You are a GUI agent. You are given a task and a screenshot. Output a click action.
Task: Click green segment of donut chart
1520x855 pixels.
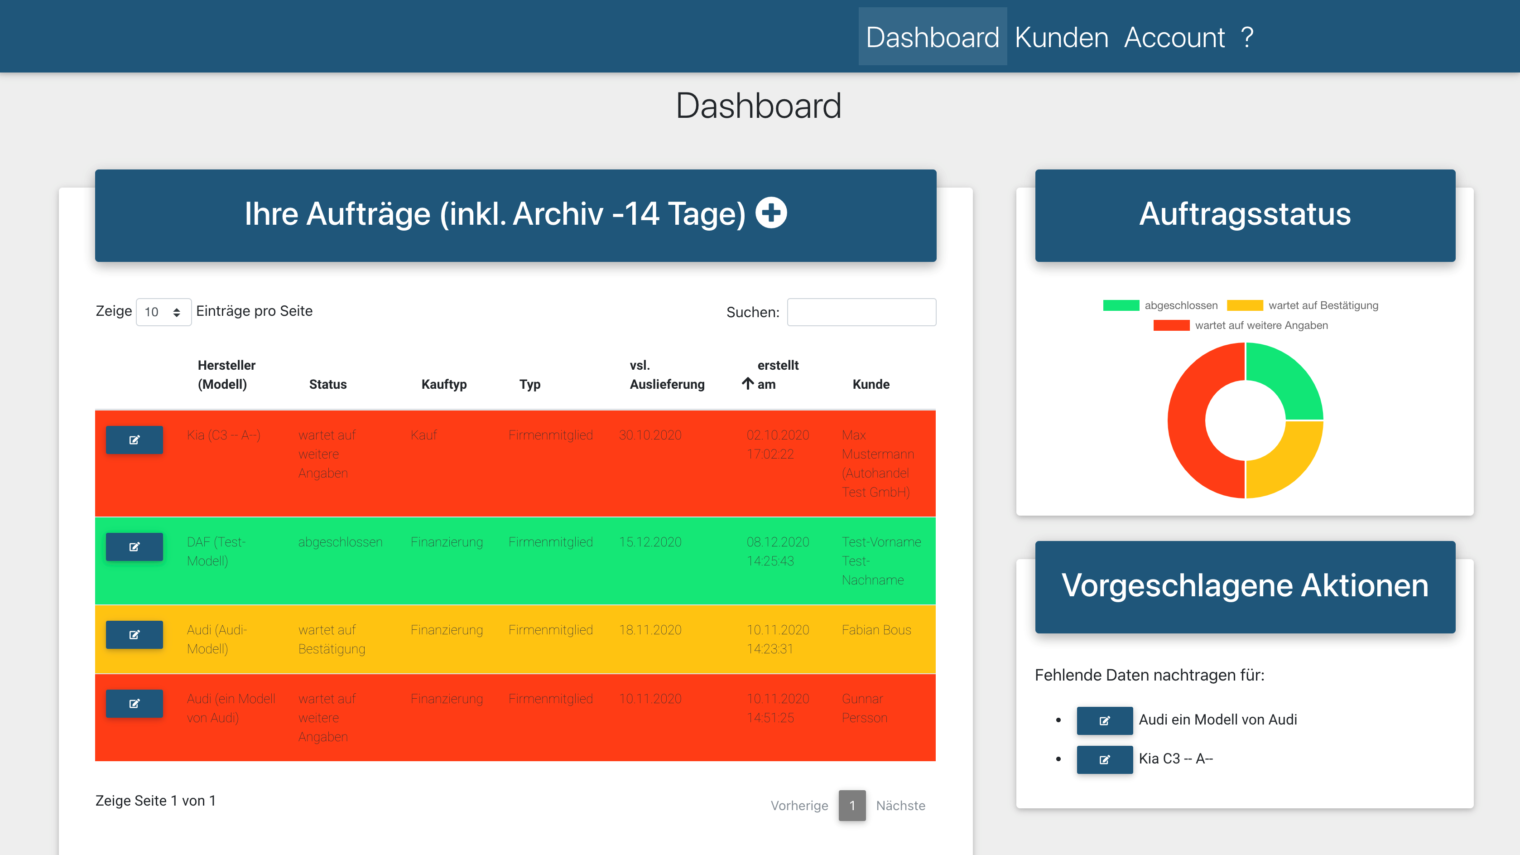coord(1289,378)
